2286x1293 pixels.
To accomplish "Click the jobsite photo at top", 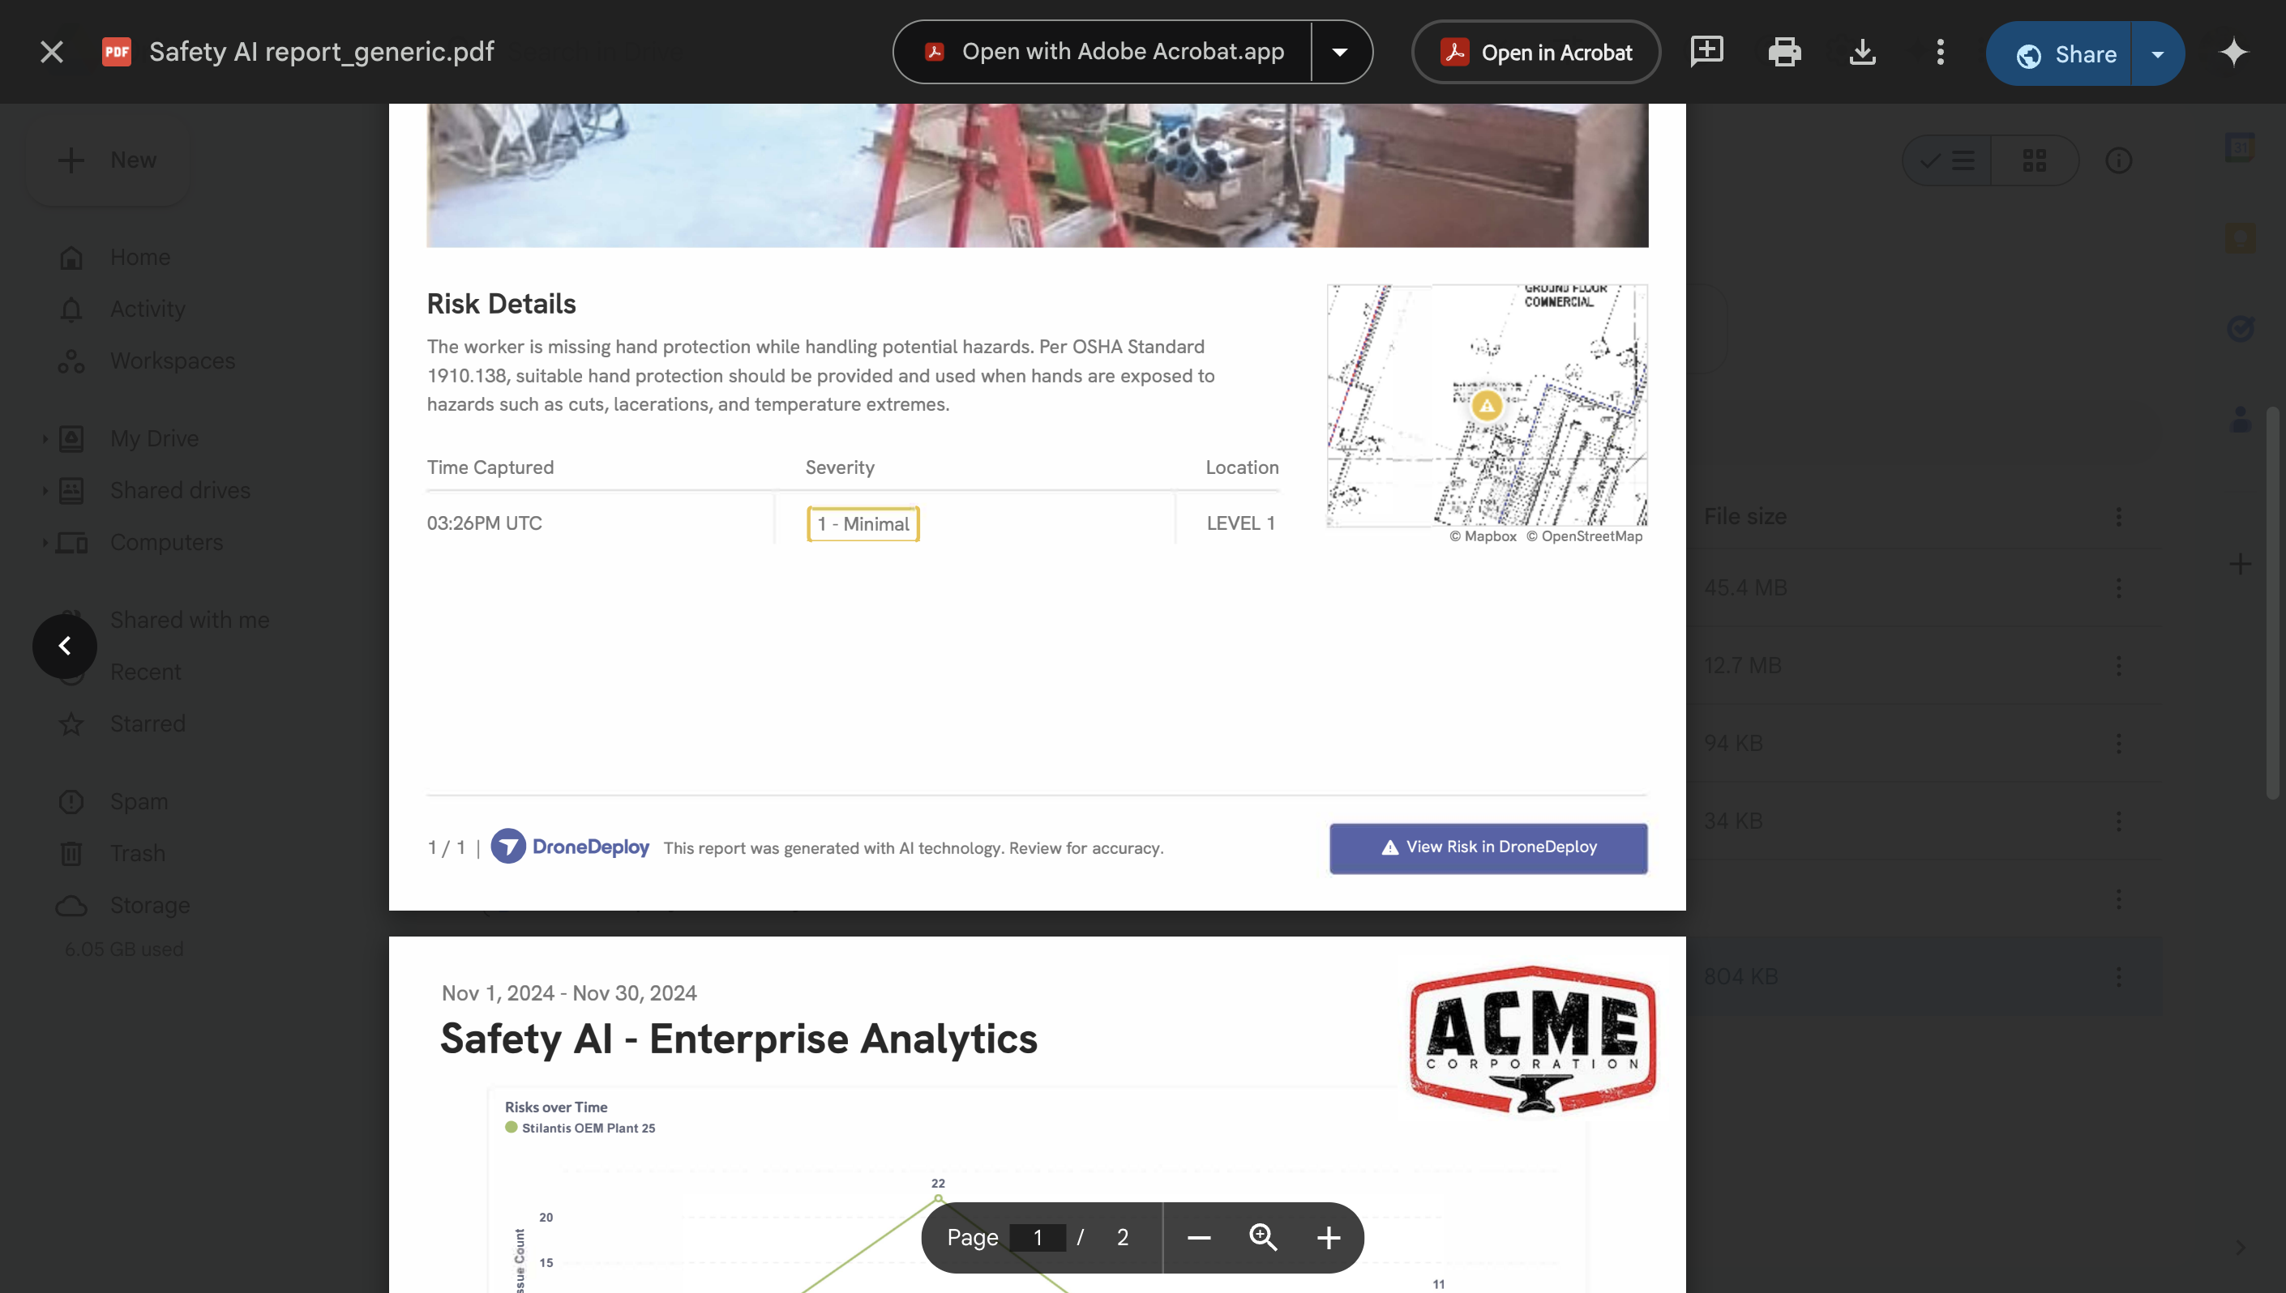I will pos(1037,176).
